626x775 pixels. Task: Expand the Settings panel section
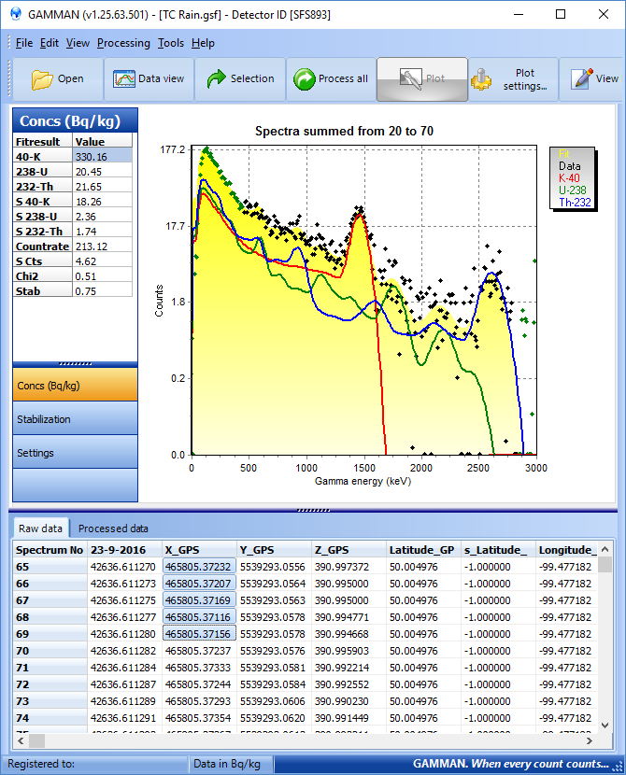point(75,453)
